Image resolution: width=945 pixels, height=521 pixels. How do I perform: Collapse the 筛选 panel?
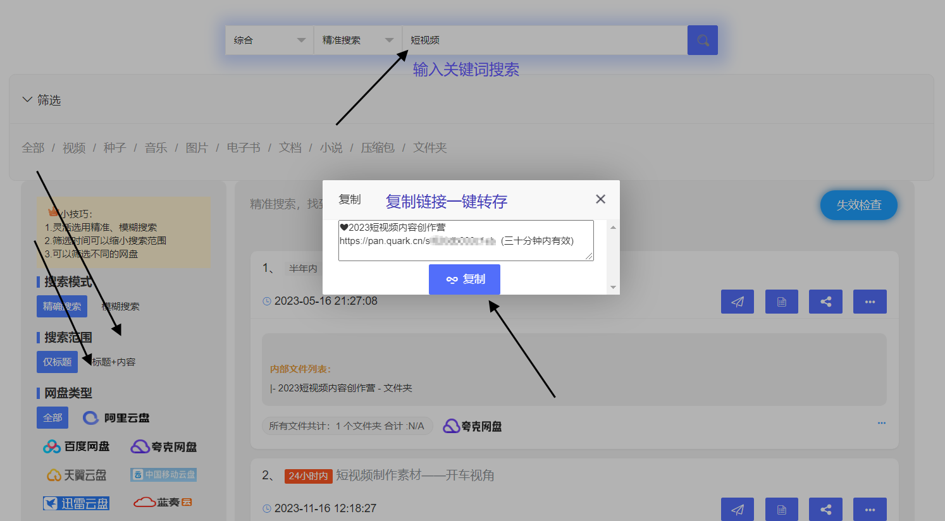[42, 100]
